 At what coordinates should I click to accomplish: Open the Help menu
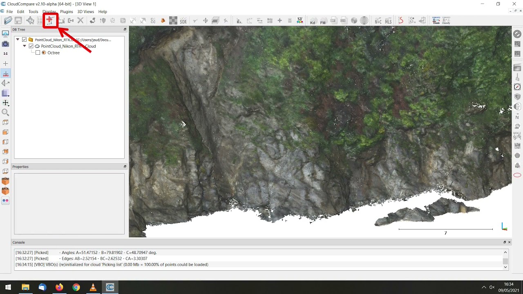click(x=103, y=12)
